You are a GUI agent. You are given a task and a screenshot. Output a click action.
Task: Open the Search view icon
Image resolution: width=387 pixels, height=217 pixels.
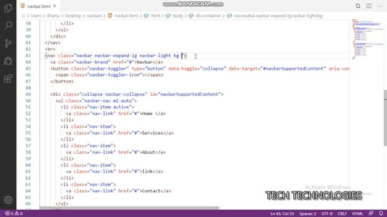click(x=8, y=25)
